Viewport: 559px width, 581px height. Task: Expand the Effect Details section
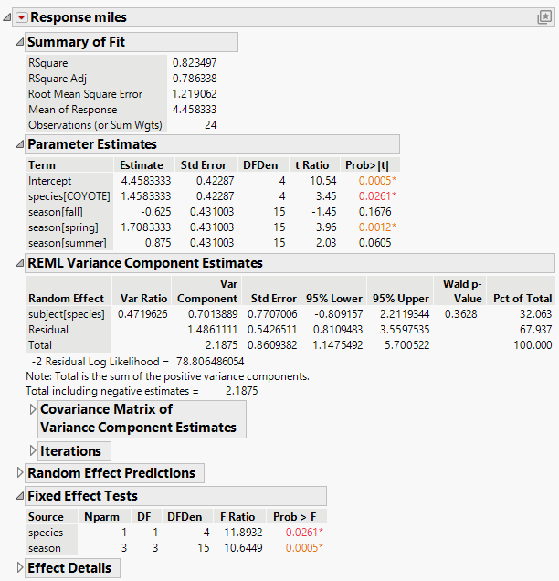coord(20,568)
